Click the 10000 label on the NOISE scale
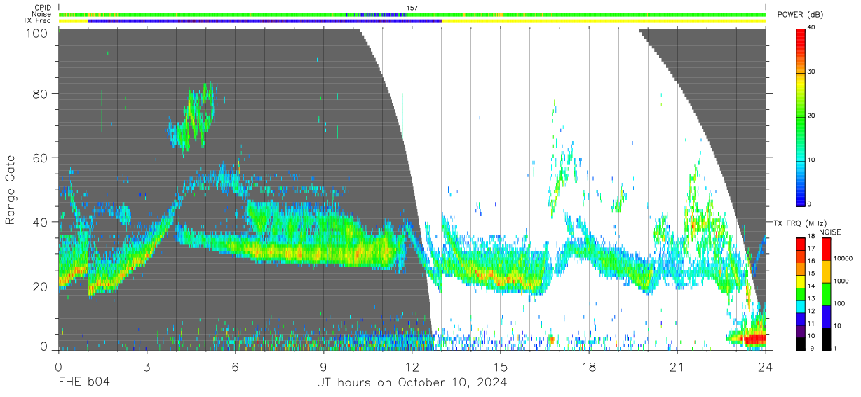861x397 pixels. 843,258
